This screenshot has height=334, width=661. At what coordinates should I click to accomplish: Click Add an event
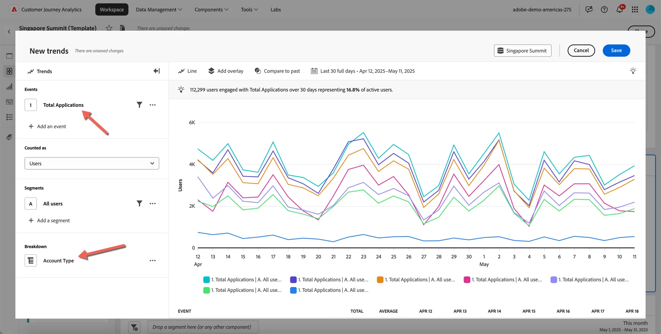coord(47,126)
